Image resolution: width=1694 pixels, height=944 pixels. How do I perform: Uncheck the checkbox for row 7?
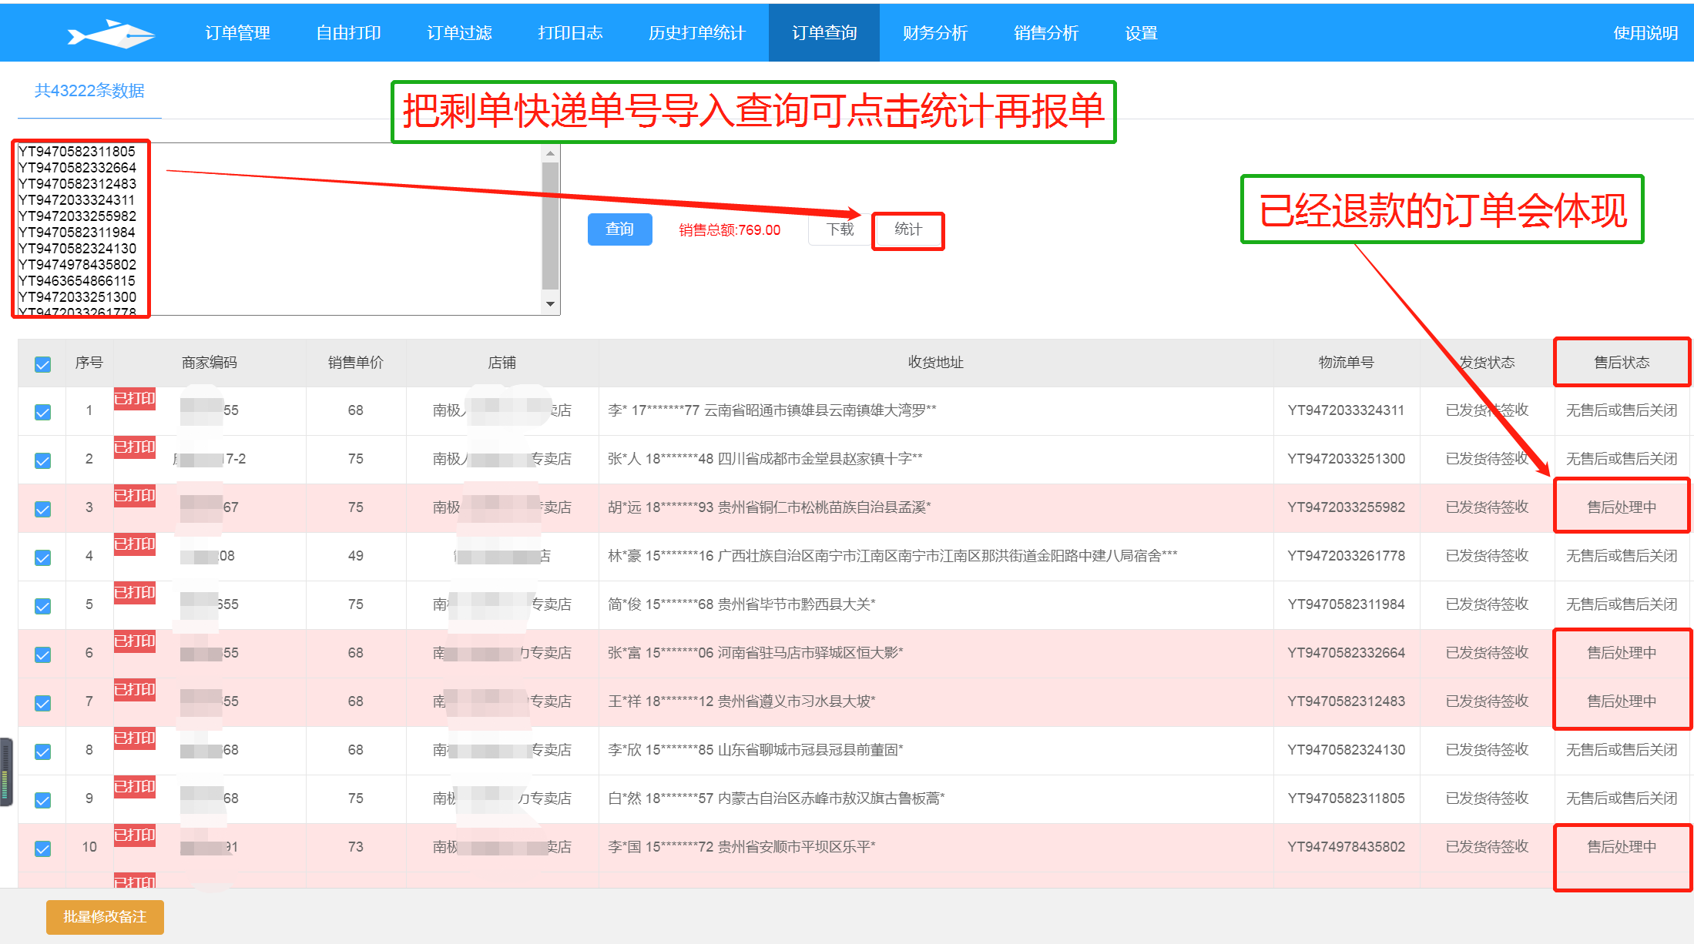(x=43, y=703)
